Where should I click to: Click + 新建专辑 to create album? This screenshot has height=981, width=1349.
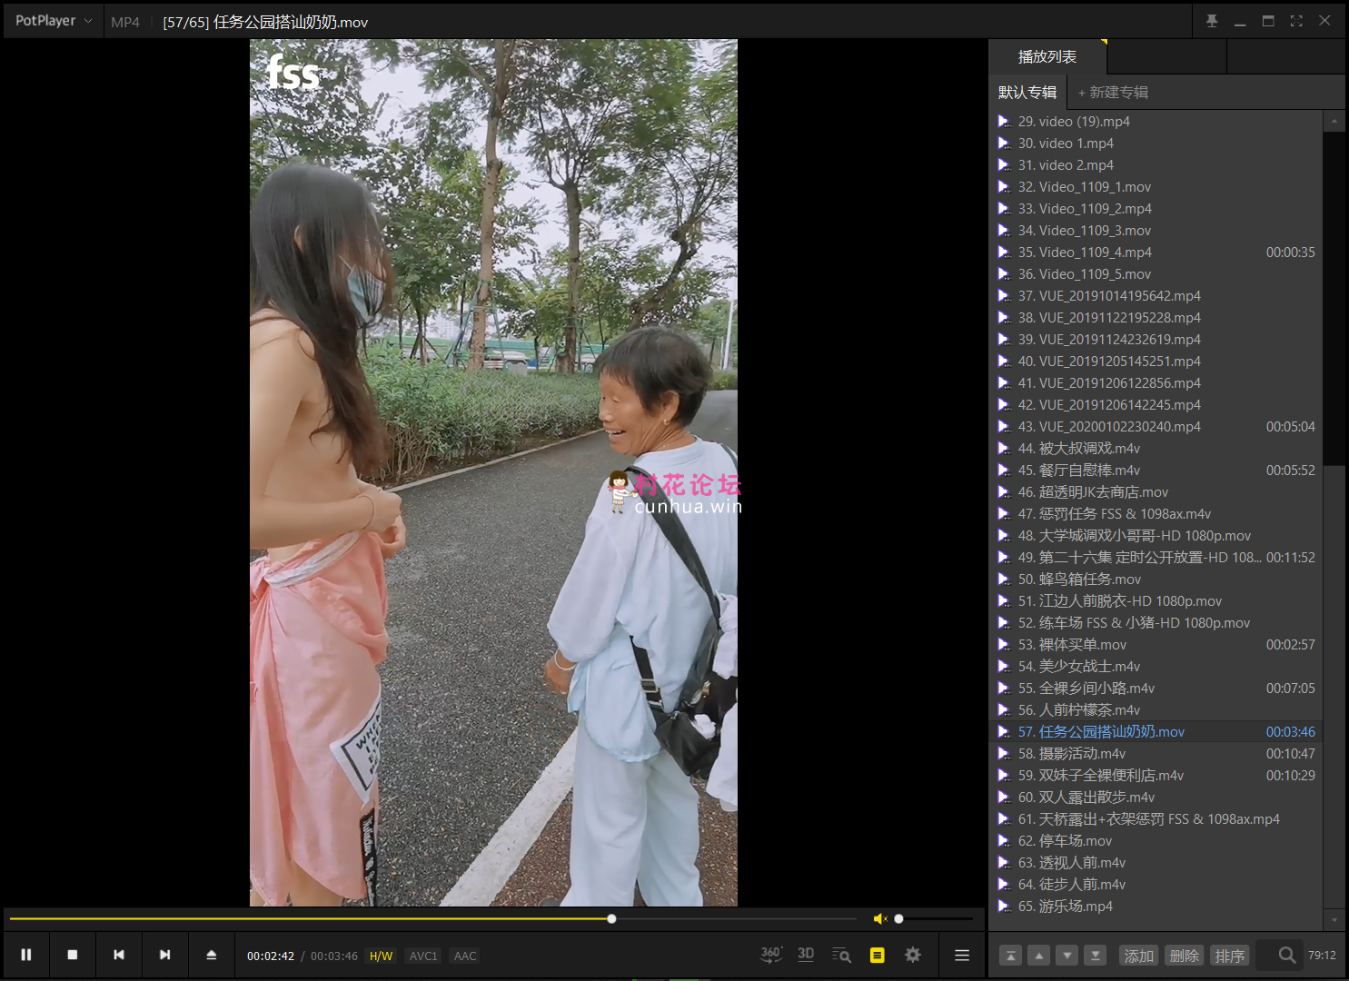(1113, 93)
